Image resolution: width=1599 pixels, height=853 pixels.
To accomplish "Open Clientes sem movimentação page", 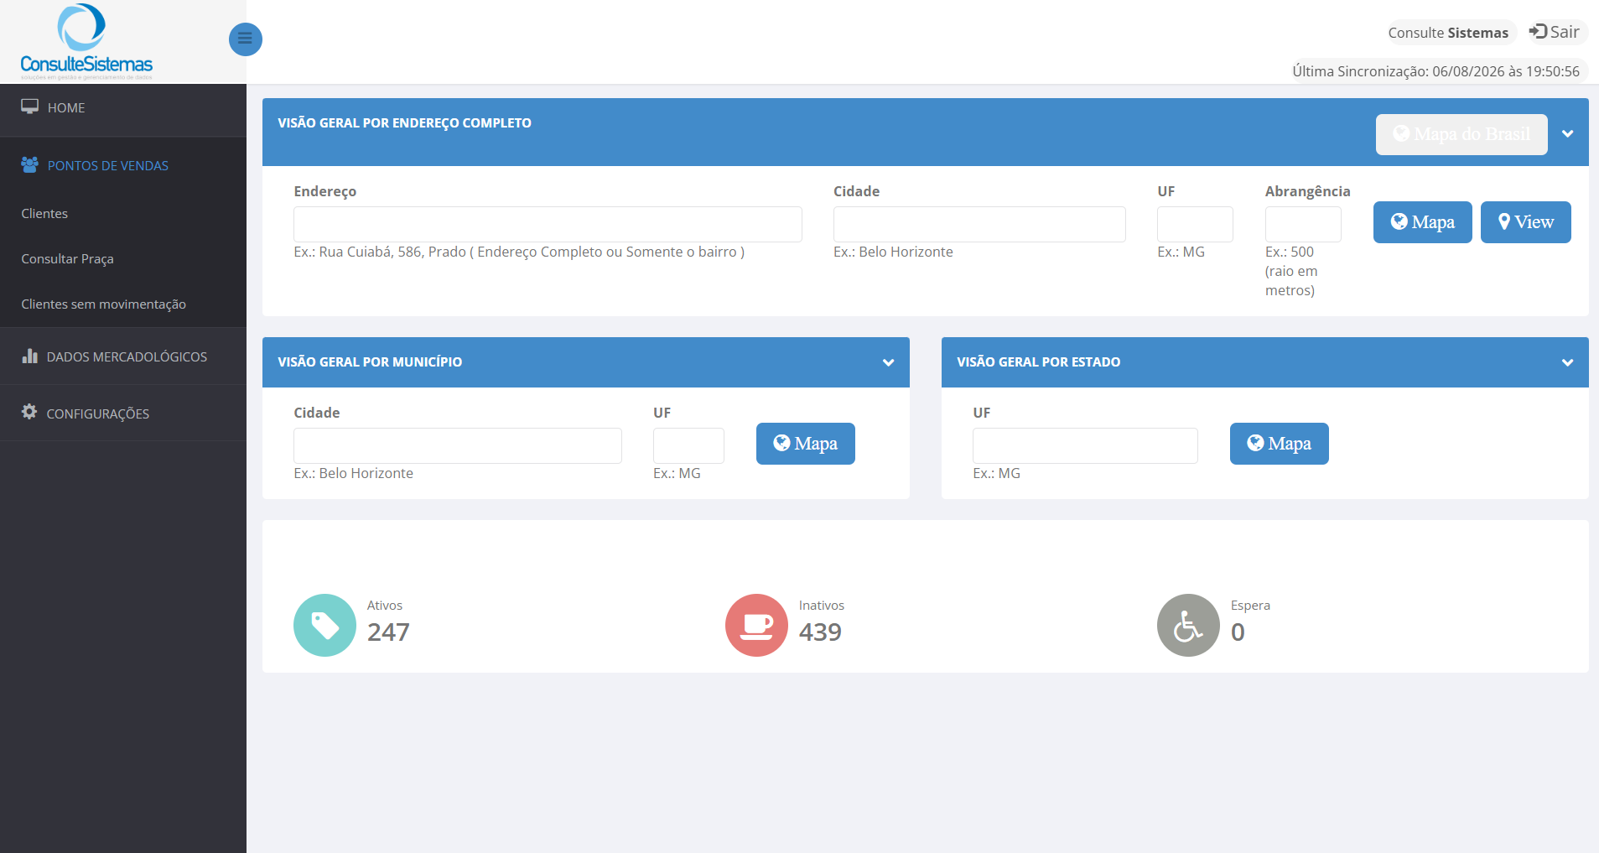I will click(103, 304).
